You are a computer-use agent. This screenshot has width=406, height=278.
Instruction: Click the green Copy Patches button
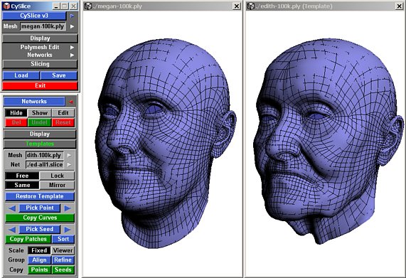click(28, 239)
